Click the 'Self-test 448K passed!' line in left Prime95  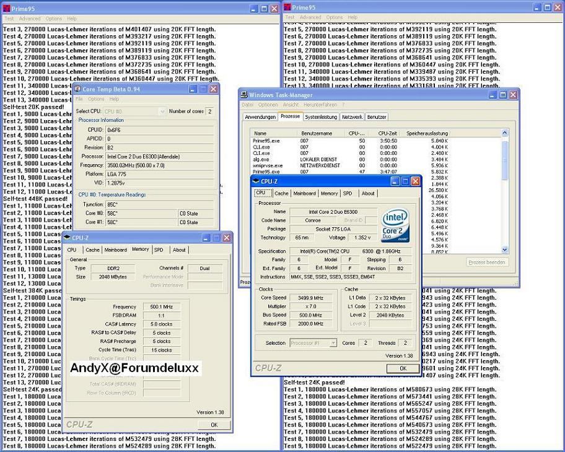pos(35,199)
